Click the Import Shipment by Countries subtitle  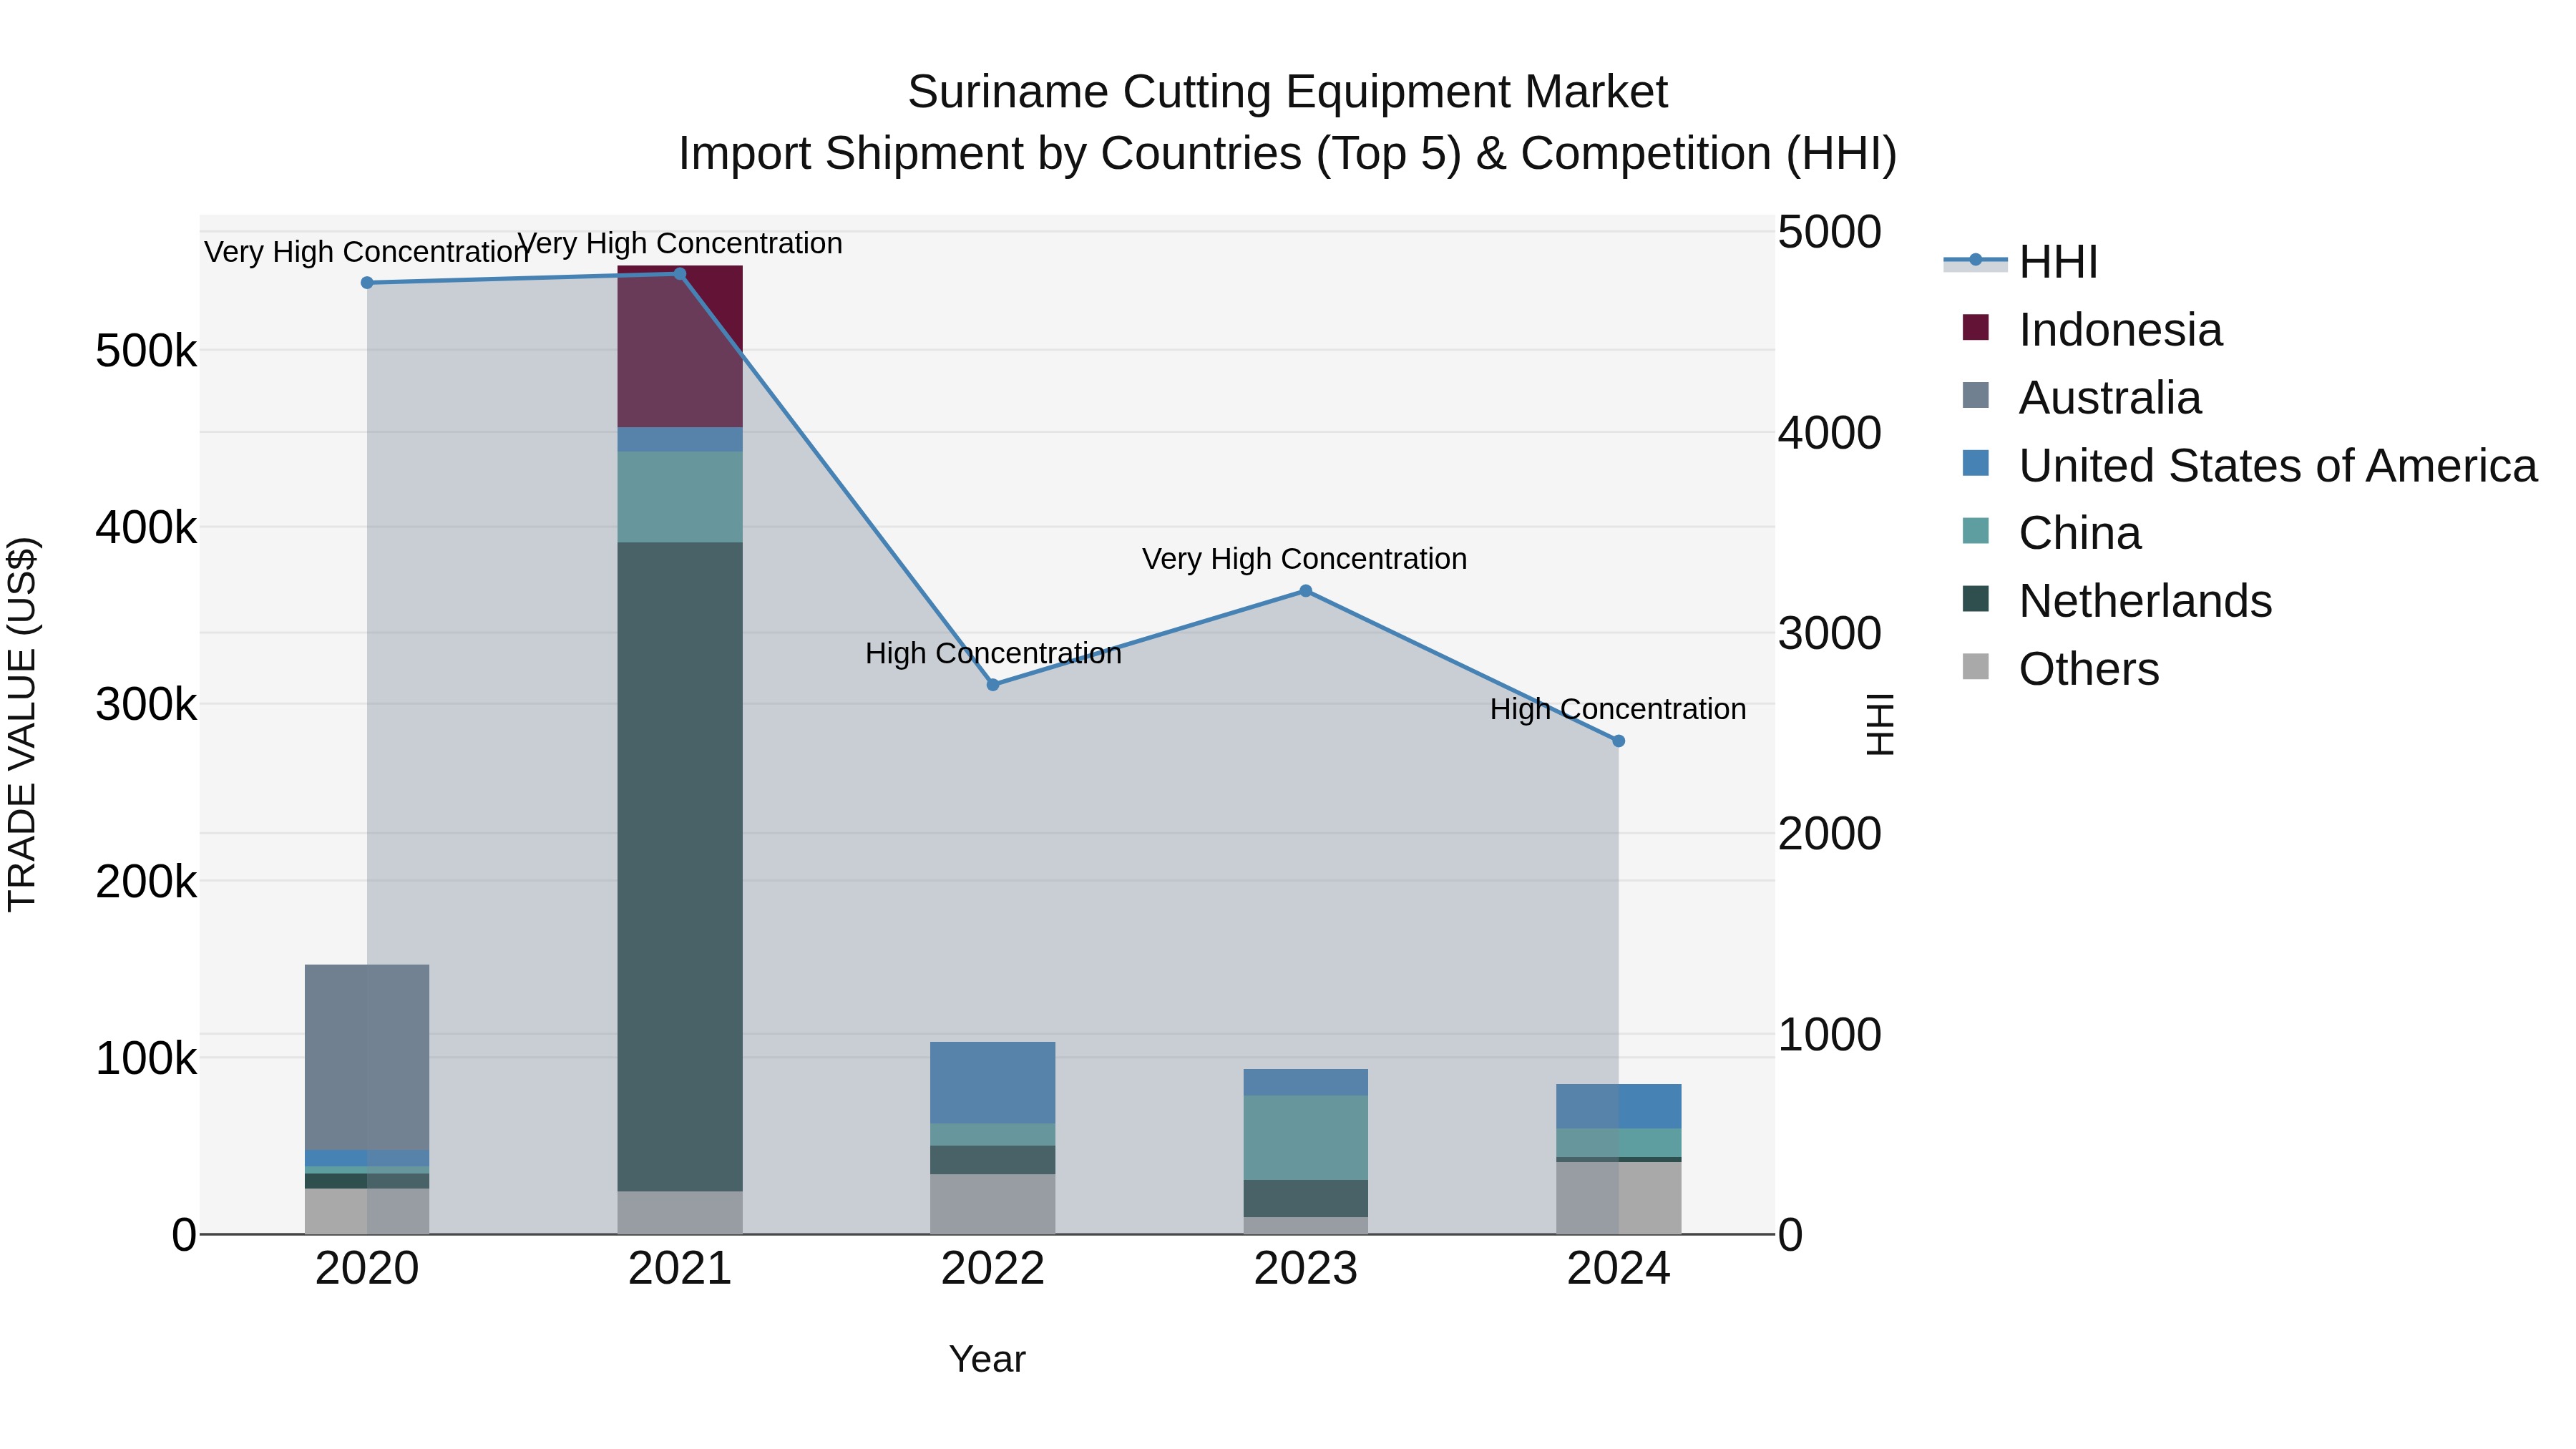tap(1288, 154)
